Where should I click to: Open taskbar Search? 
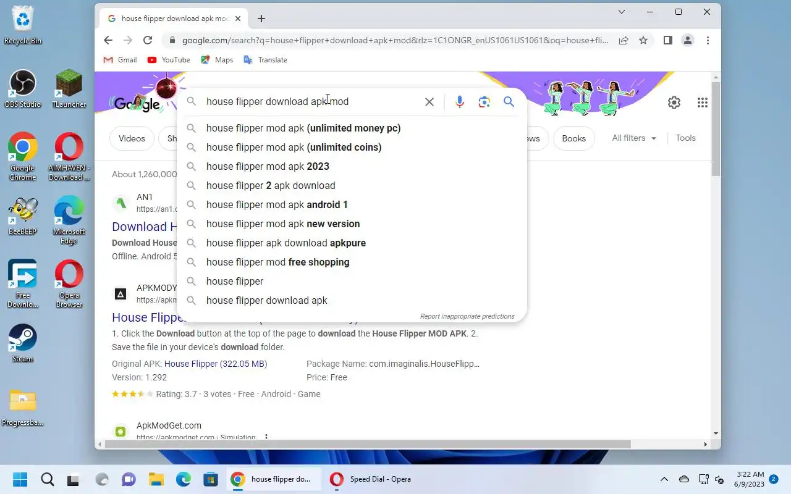(47, 479)
